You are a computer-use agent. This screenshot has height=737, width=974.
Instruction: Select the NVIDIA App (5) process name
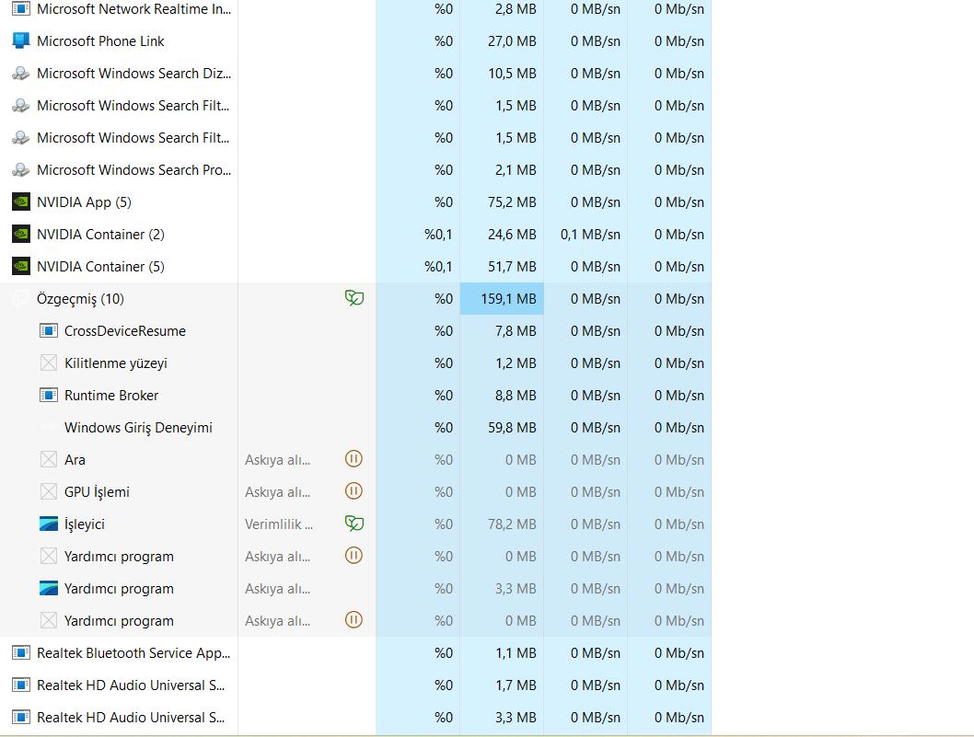(84, 202)
